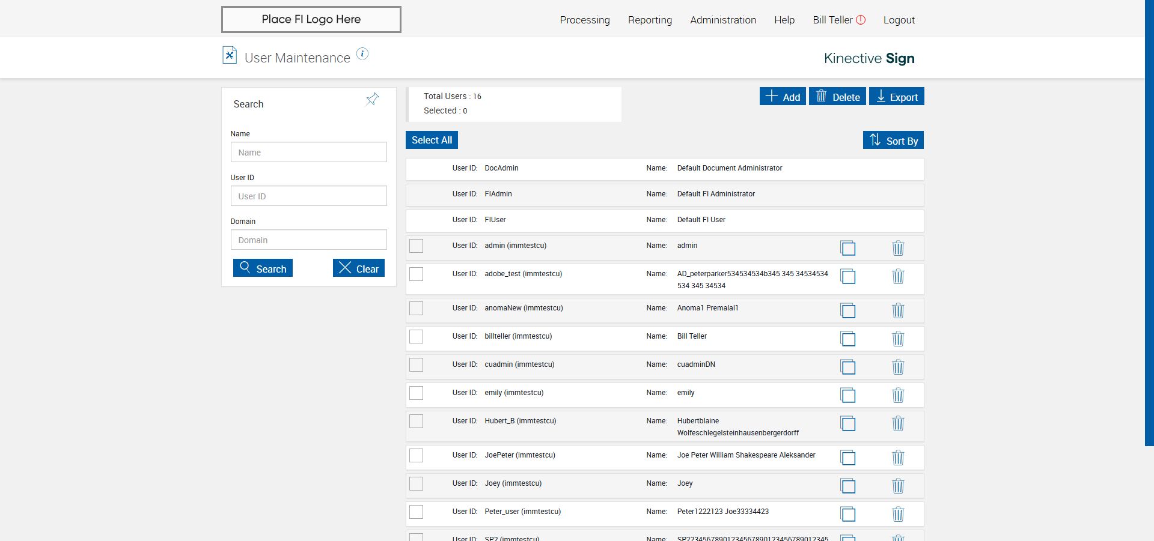Click the Place FI Logo Here banner
1154x541 pixels.
311,19
